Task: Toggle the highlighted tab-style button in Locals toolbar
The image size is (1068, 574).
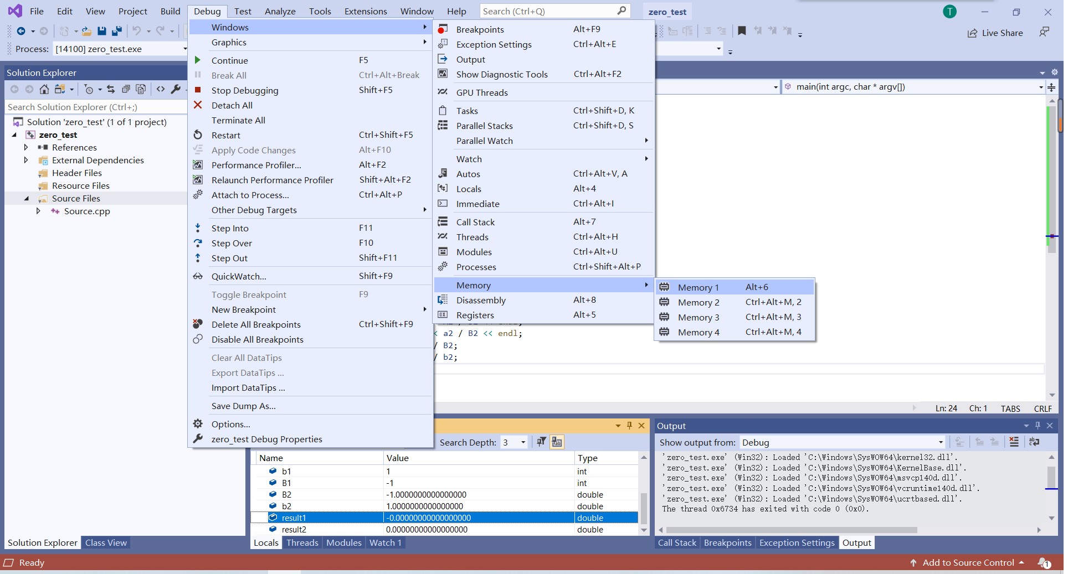Action: click(x=557, y=442)
